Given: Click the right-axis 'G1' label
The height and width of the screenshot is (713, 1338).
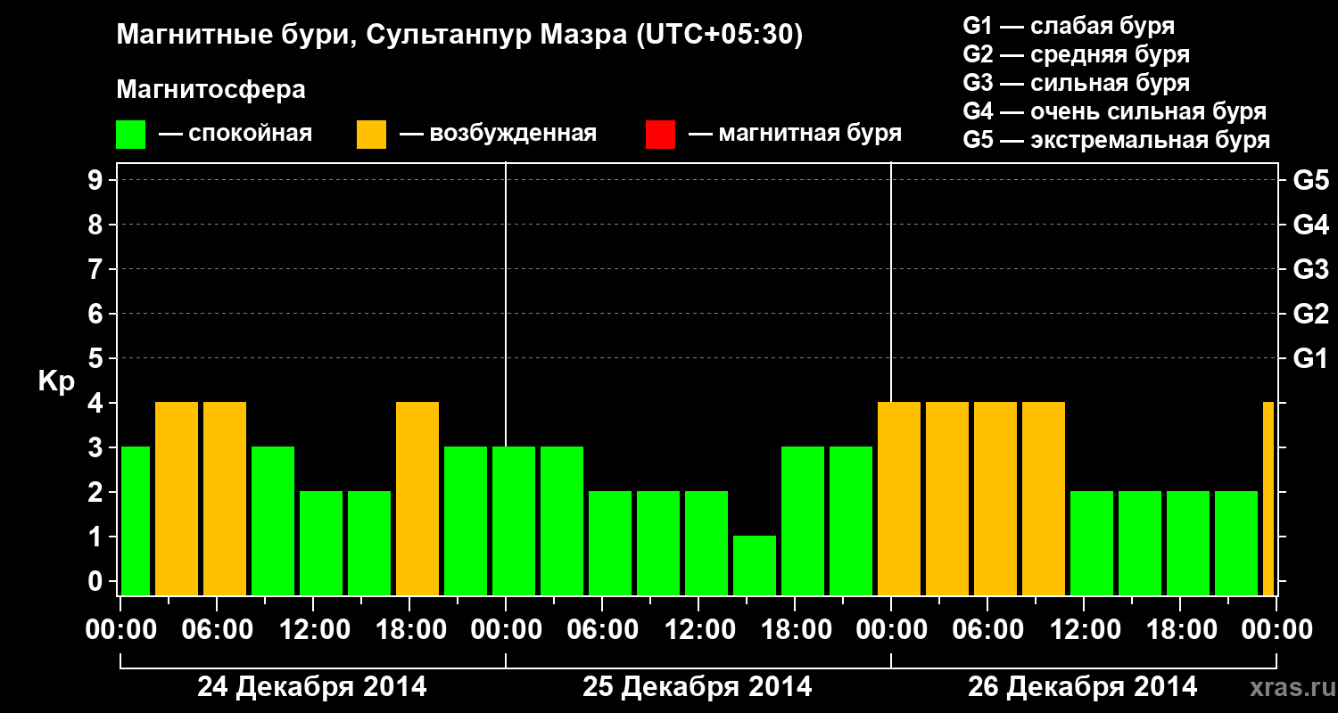Looking at the screenshot, I should [1311, 358].
